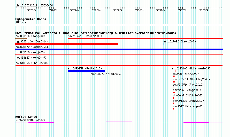Viewport: 230px width, 137px height.
Task: Click the esv1512882 red marker
Action: 174,109
